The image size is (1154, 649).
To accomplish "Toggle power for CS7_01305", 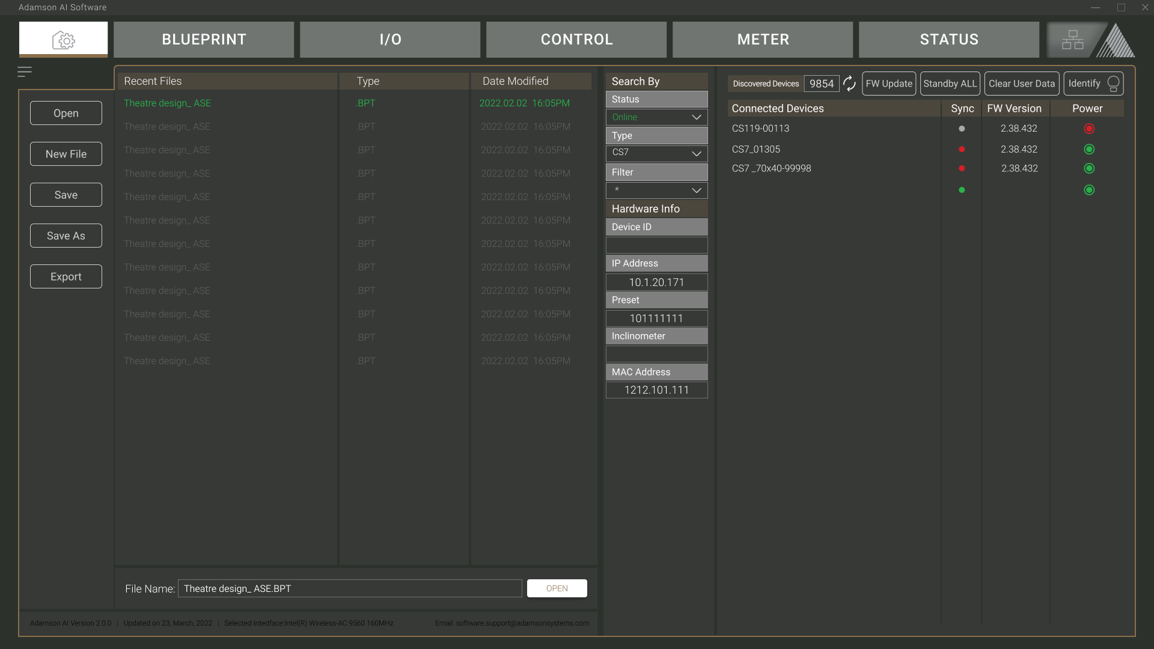I will pos(1088,149).
